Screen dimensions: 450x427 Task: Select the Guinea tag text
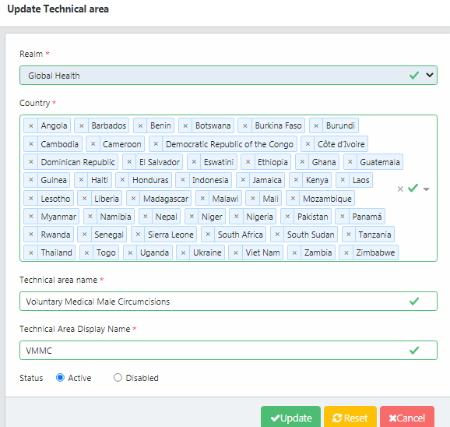[54, 180]
